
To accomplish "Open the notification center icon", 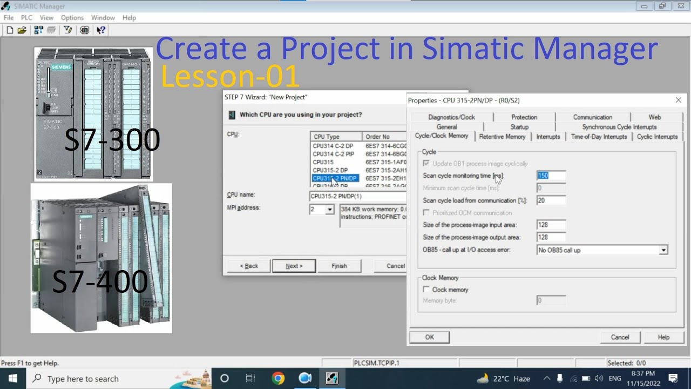I will [673, 378].
